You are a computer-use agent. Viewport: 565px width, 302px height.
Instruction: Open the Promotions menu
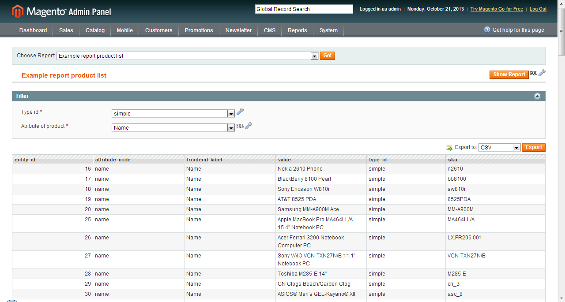coord(199,30)
